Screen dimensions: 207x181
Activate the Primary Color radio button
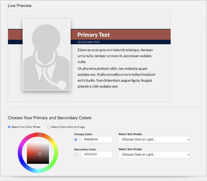(x=76, y=140)
